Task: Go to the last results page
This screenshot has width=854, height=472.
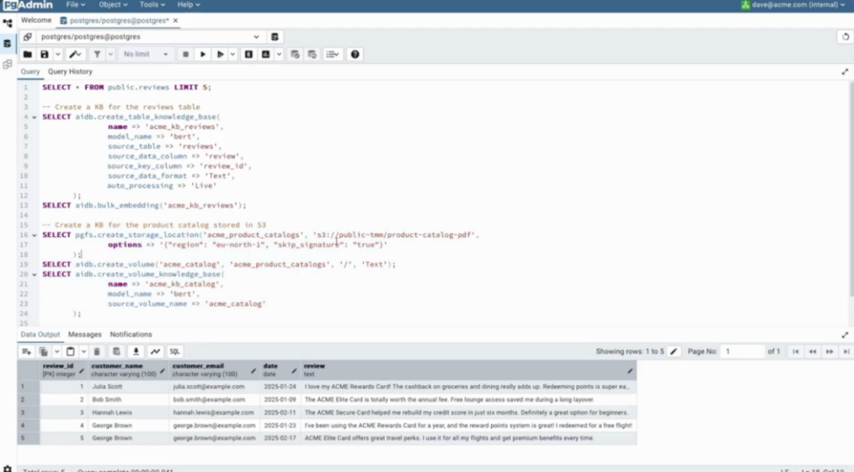Action: coord(846,352)
